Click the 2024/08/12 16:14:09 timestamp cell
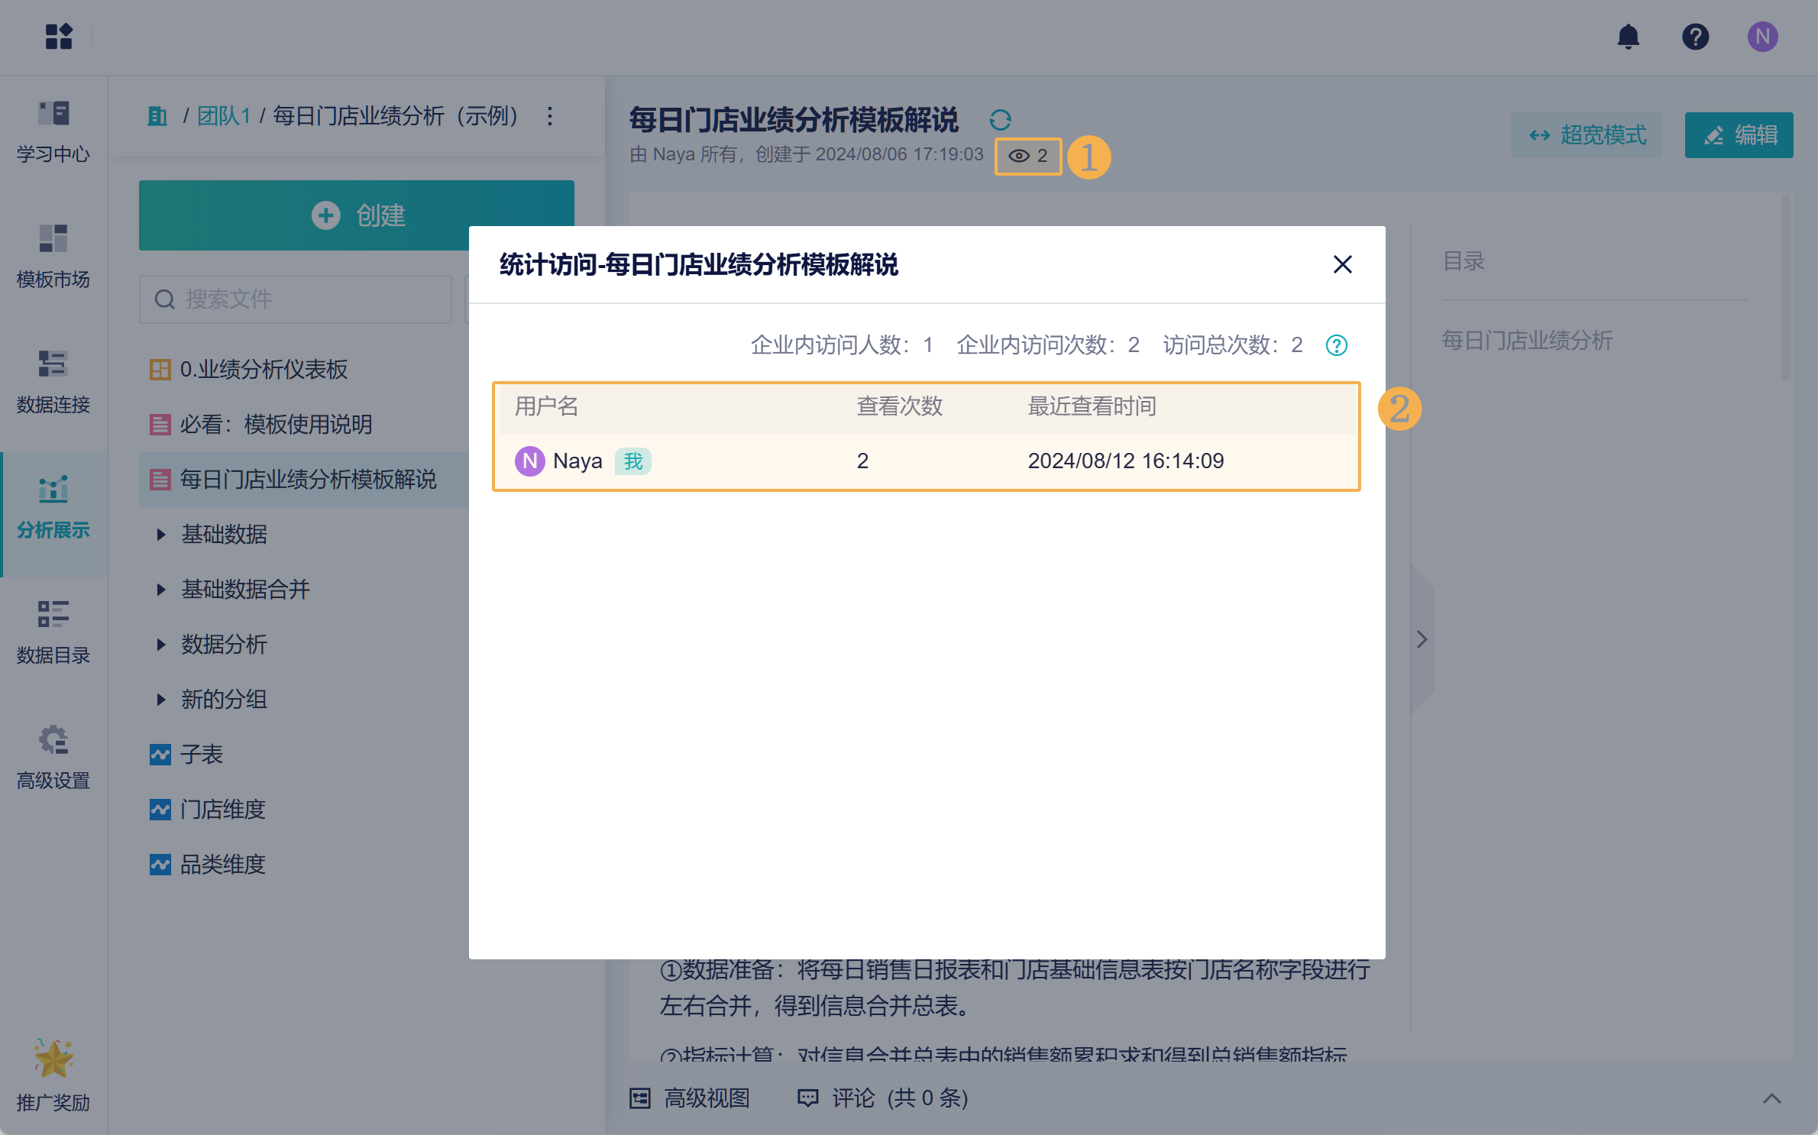1818x1135 pixels. (1125, 461)
